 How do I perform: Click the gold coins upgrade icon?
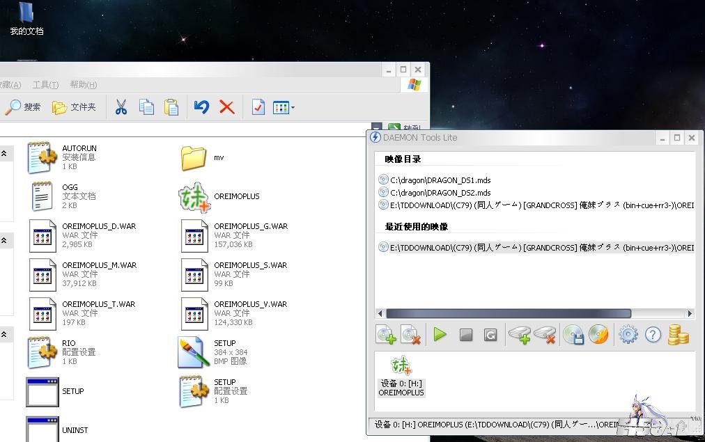click(678, 335)
